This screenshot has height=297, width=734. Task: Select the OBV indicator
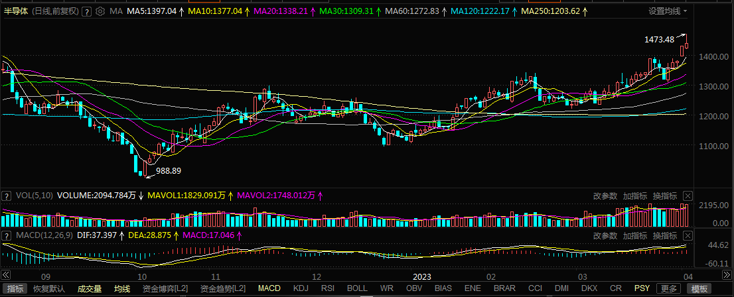click(414, 288)
